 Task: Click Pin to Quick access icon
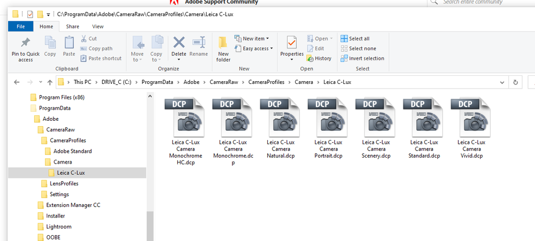click(26, 43)
